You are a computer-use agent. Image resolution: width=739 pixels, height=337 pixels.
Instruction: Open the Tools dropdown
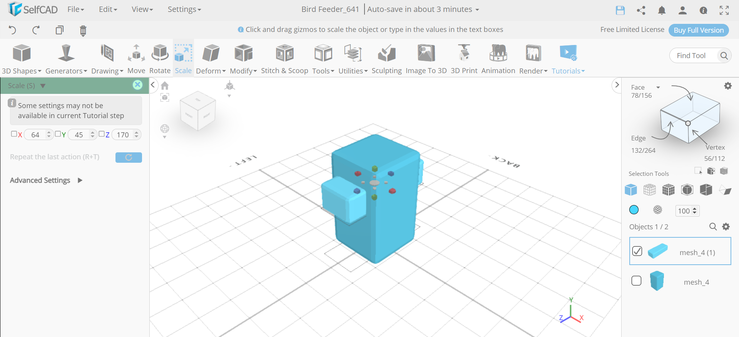click(x=323, y=58)
